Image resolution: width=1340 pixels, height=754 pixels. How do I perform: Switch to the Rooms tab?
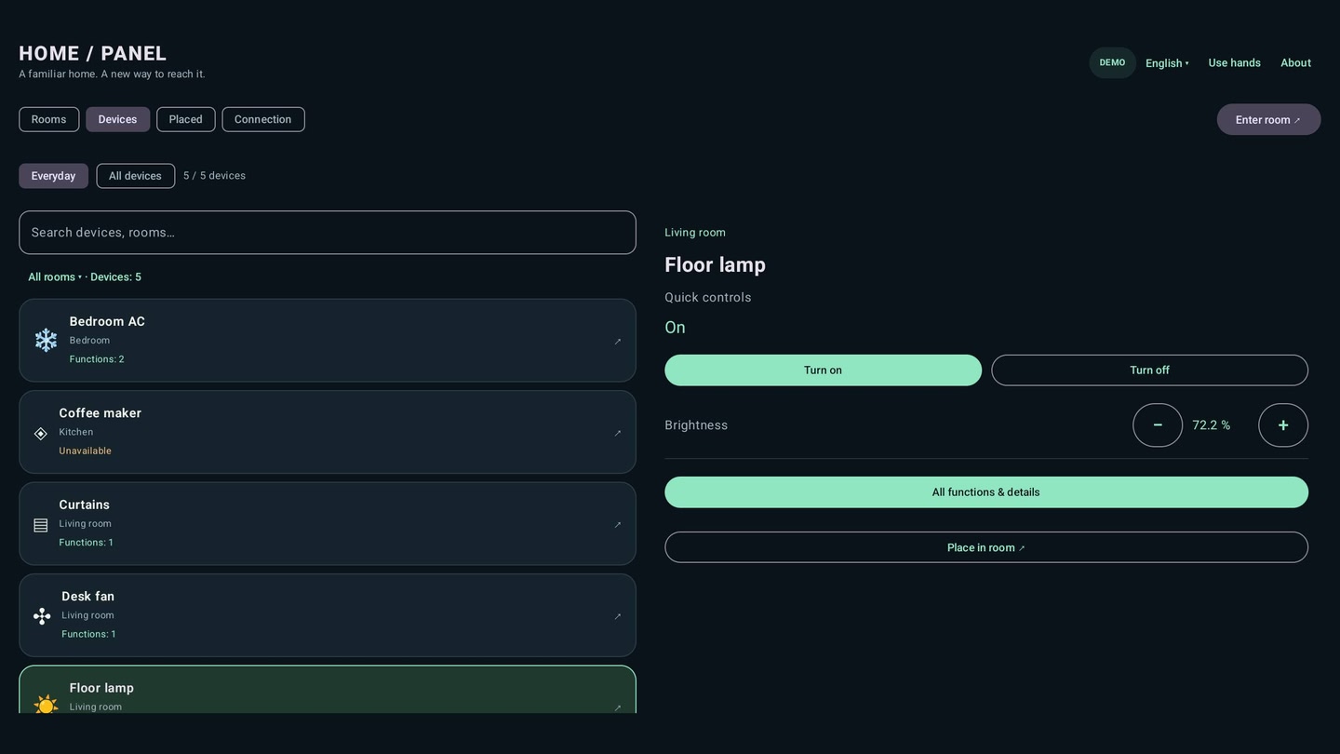point(48,119)
